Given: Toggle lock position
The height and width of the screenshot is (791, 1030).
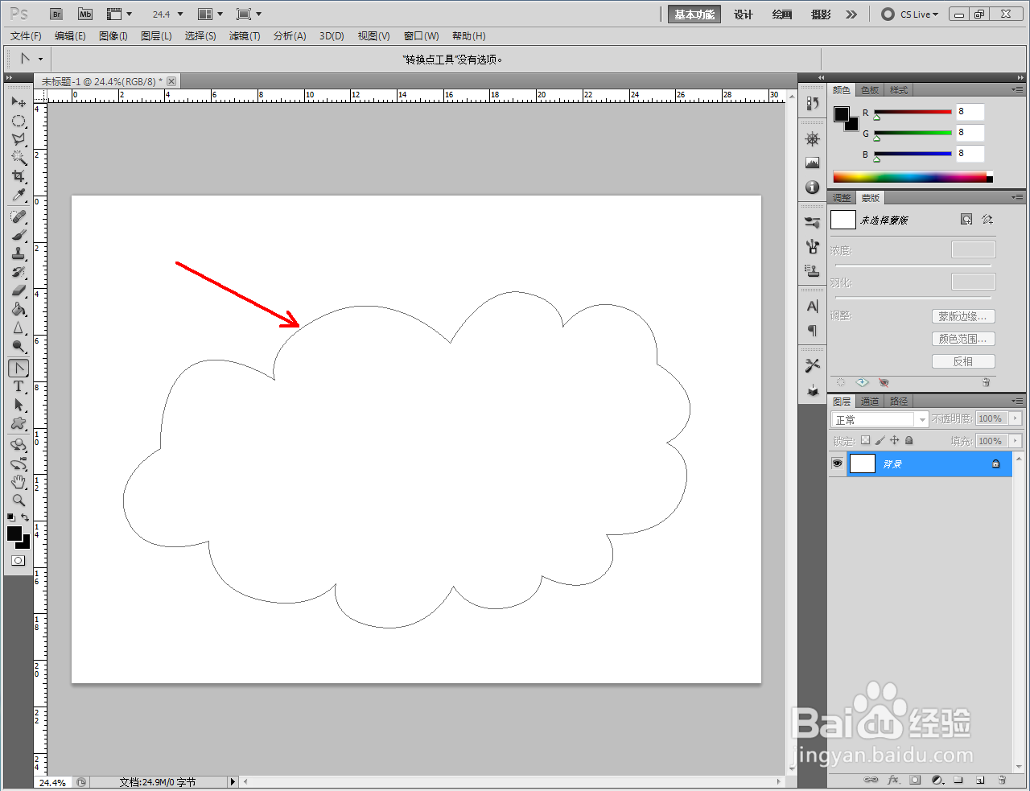Looking at the screenshot, I should pyautogui.click(x=894, y=440).
